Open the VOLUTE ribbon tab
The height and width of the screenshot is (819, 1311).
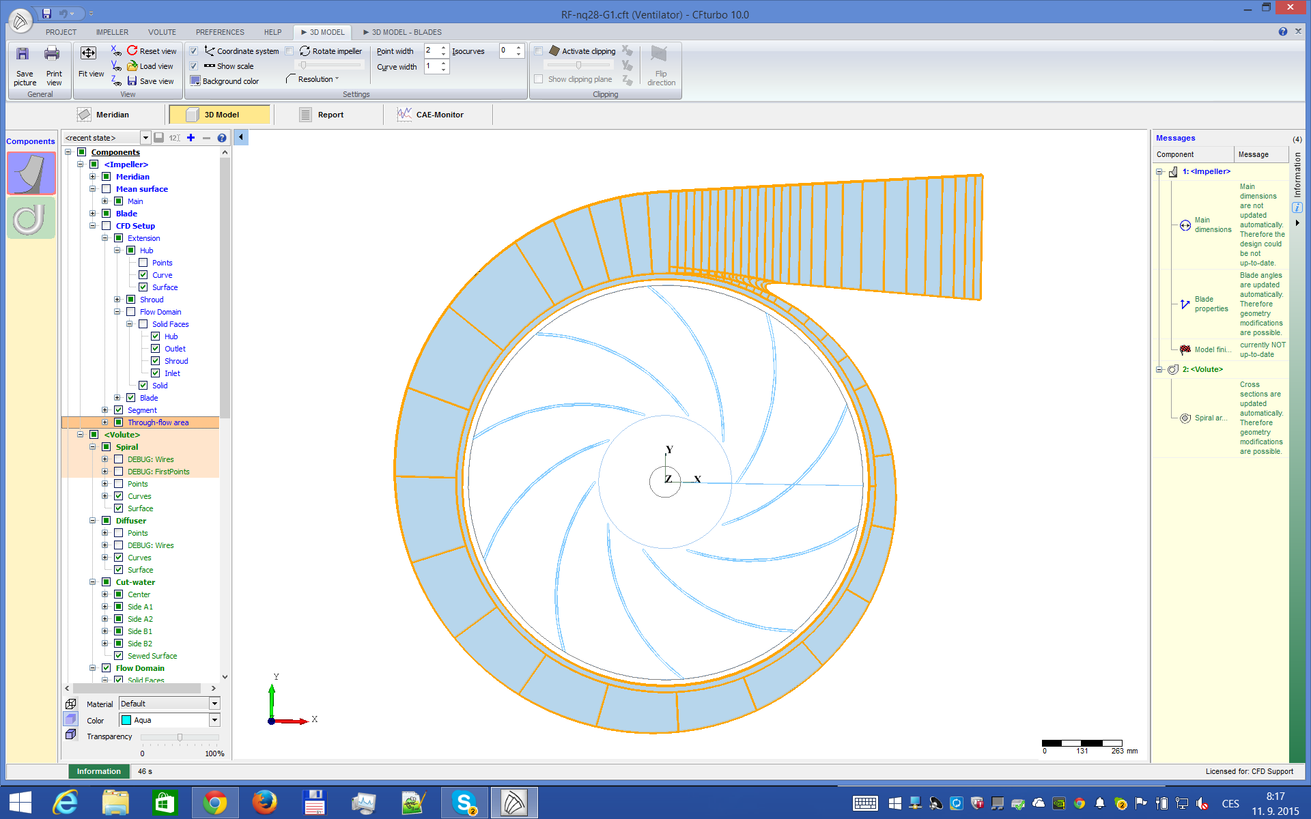pos(162,32)
